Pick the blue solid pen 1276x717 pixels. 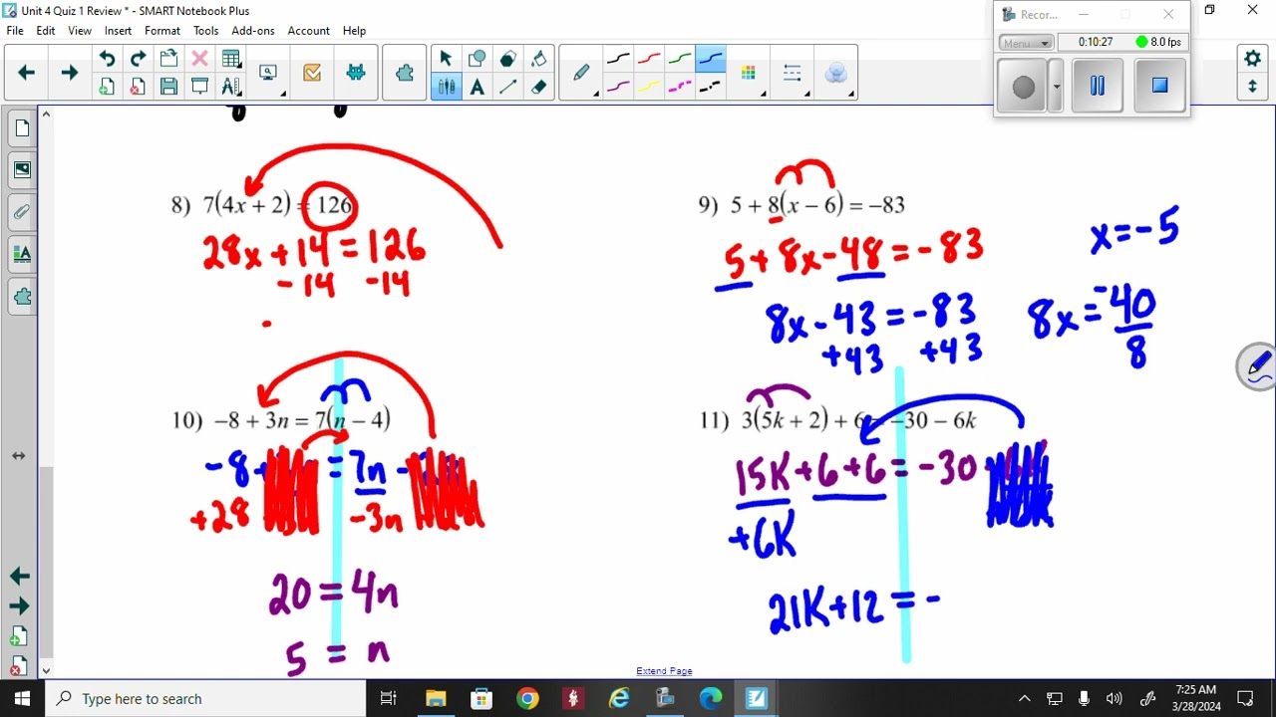click(711, 59)
